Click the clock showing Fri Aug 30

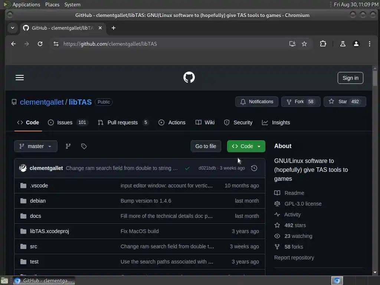(x=356, y=4)
